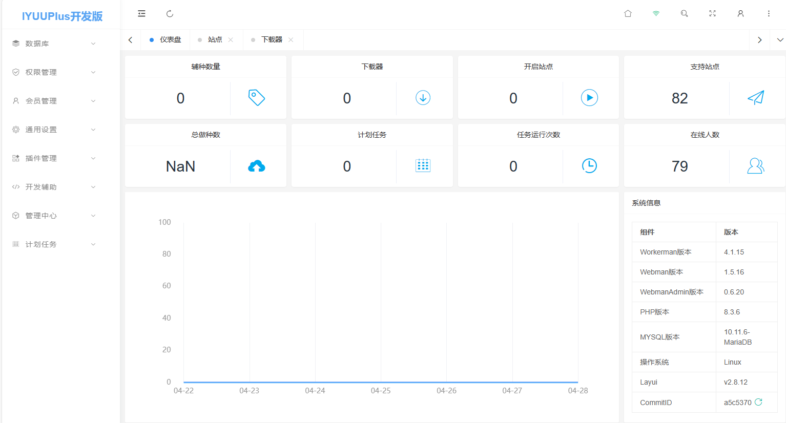The width and height of the screenshot is (786, 423).
Task: Click the person icon beside 会员管理
Action: pos(16,101)
